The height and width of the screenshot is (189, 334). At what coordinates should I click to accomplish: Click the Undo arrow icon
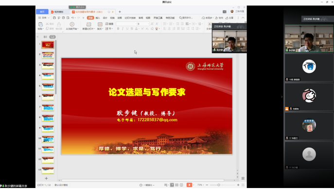click(72, 18)
